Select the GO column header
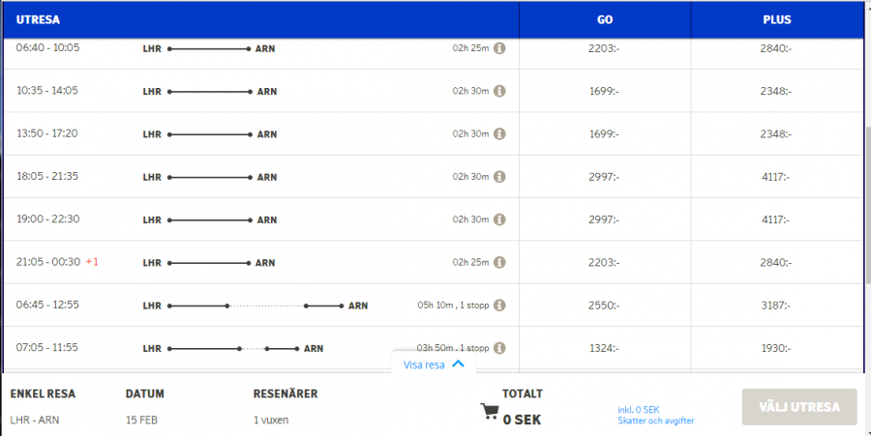Screen dimensions: 871x436 point(605,19)
